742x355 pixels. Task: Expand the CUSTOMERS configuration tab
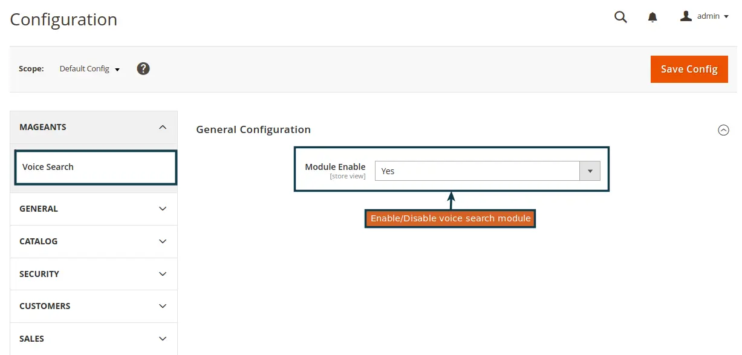pyautogui.click(x=94, y=306)
